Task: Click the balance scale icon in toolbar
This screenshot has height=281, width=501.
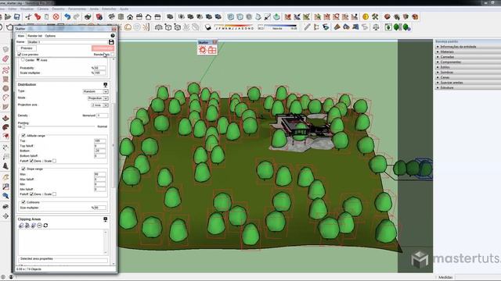Action: (x=376, y=27)
